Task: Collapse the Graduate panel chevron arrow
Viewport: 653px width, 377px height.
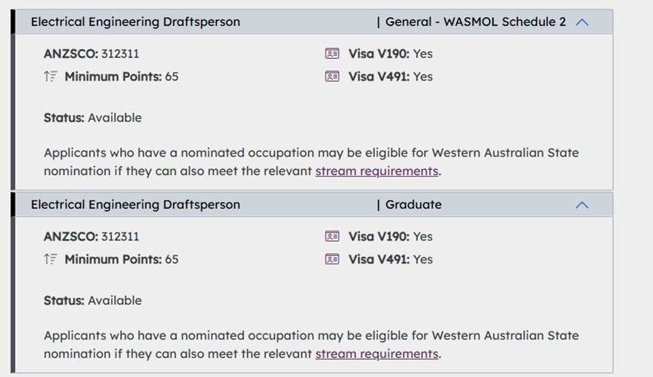Action: coord(582,205)
